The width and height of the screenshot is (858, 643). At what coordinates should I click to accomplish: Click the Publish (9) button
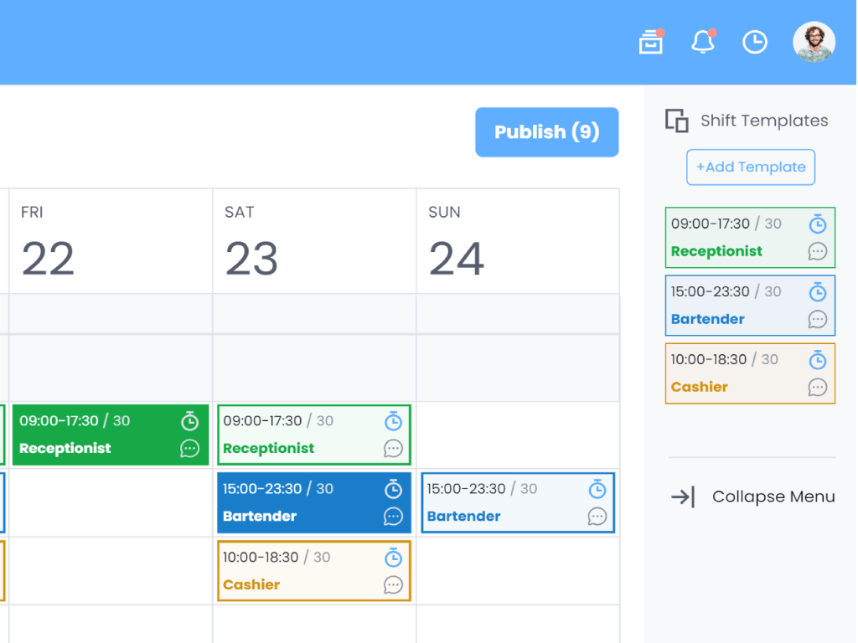tap(546, 132)
